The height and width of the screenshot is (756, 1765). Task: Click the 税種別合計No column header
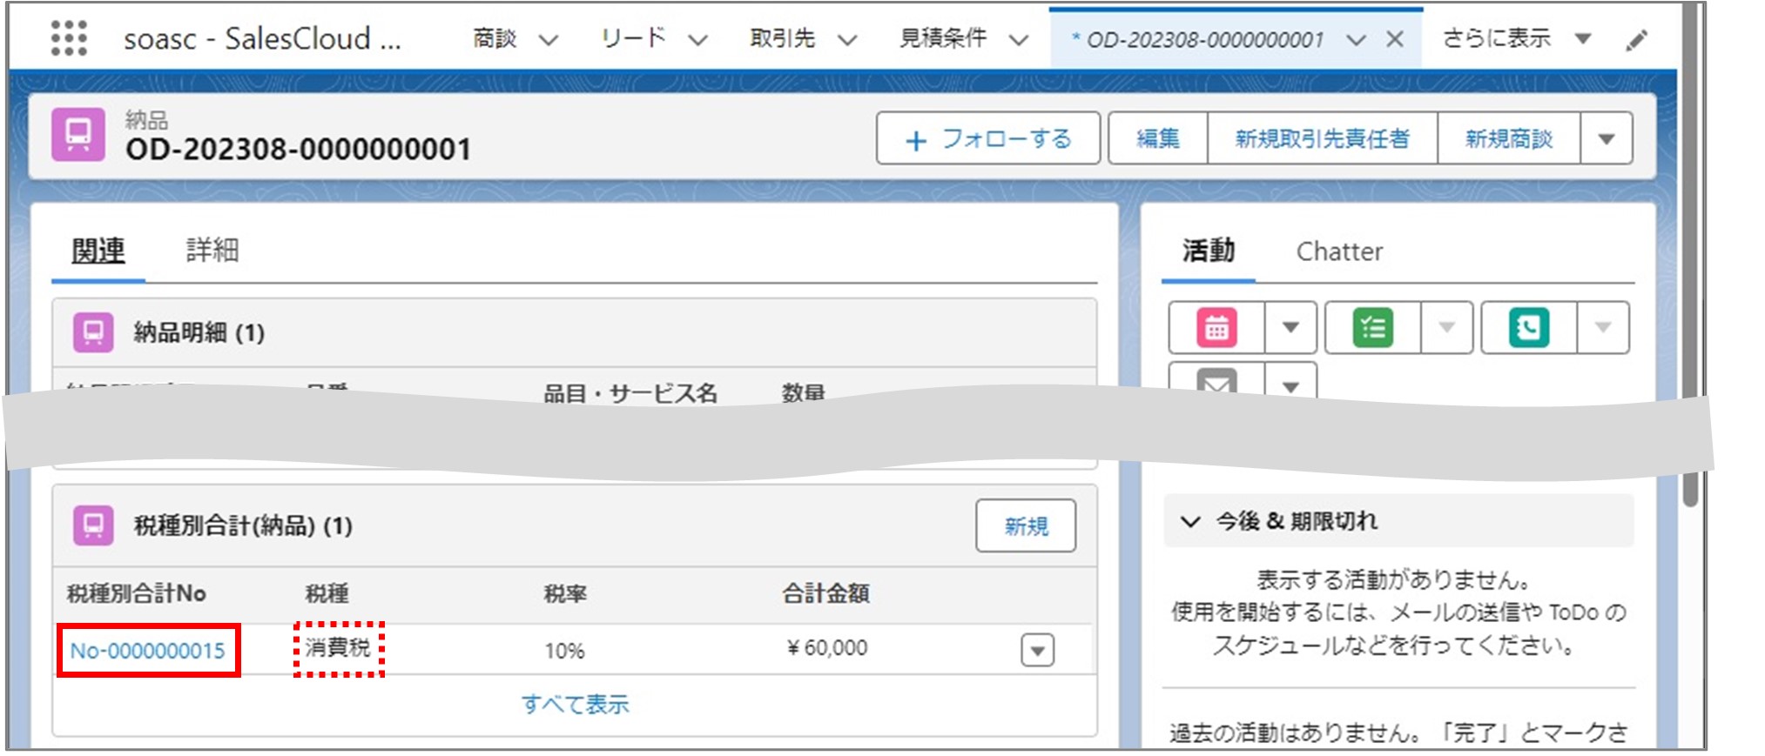point(136,593)
